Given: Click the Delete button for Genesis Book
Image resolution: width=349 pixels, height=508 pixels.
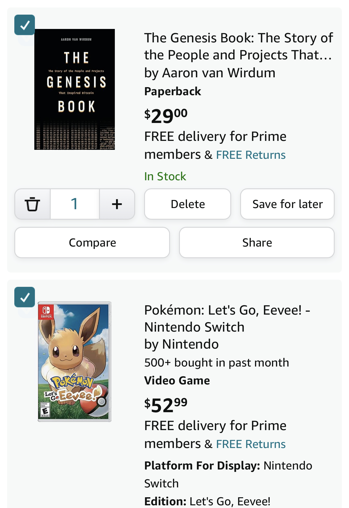Looking at the screenshot, I should click(x=188, y=204).
